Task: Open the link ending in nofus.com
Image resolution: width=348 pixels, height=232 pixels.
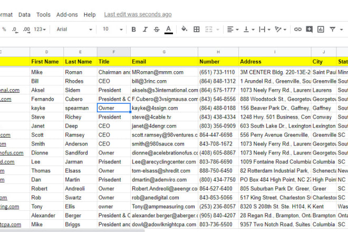Action: point(12,153)
